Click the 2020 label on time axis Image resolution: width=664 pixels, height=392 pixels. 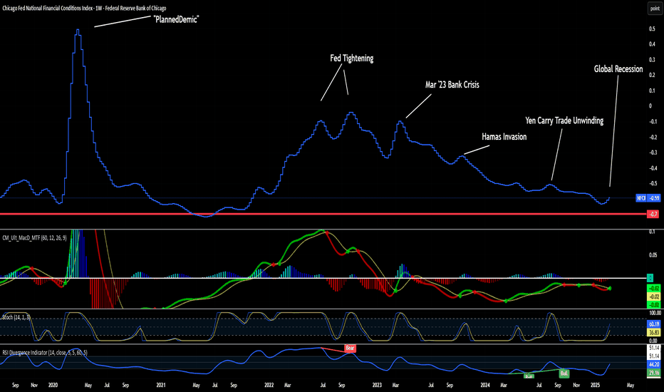pos(53,385)
